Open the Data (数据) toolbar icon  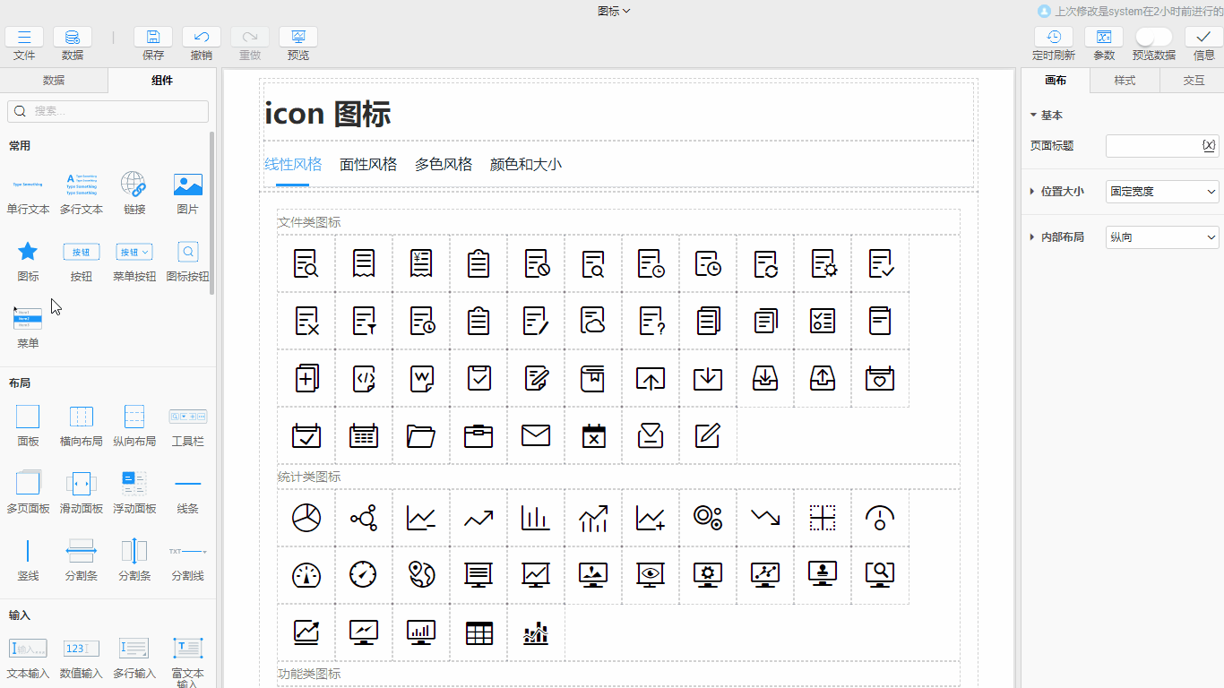pyautogui.click(x=73, y=38)
